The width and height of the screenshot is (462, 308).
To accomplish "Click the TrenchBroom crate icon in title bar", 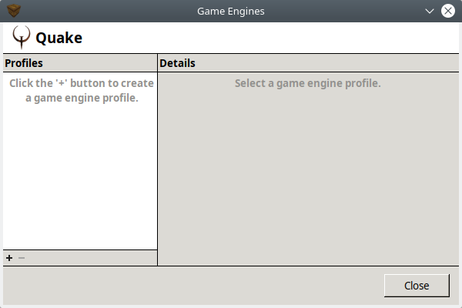I will pos(14,11).
